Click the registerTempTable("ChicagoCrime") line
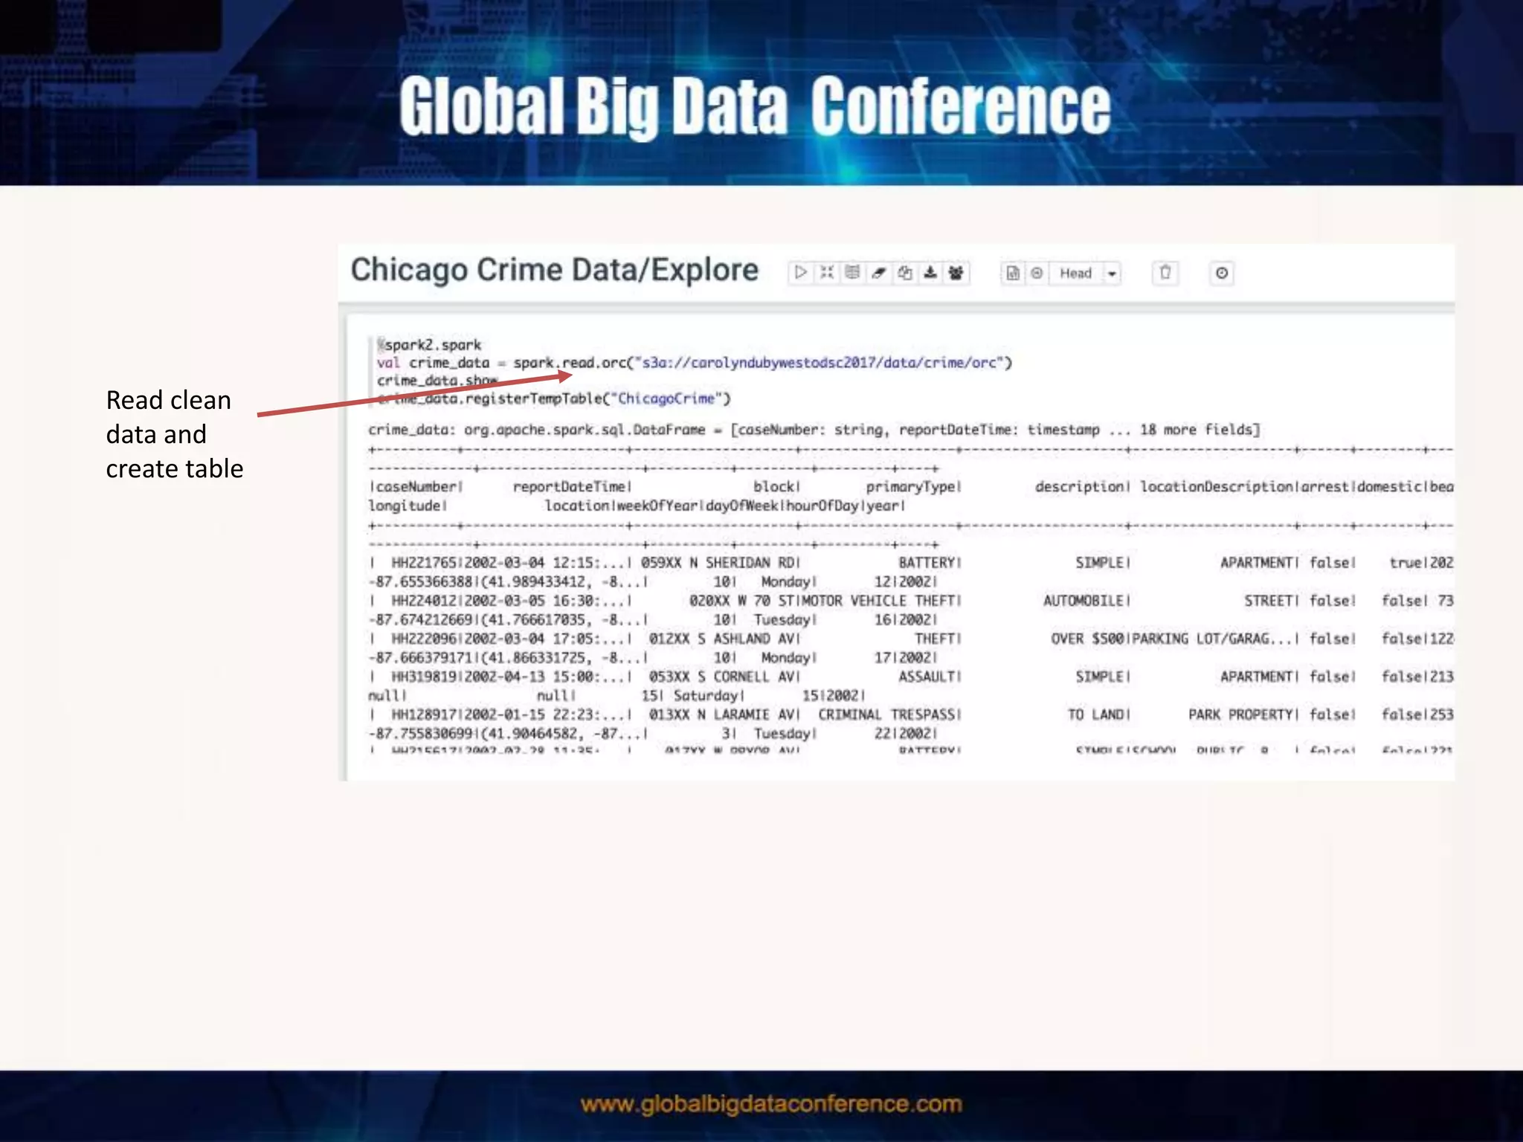Image resolution: width=1523 pixels, height=1142 pixels. tap(554, 399)
